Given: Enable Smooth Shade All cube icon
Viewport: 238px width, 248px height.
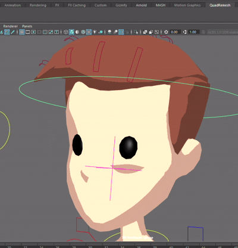Looking at the screenshot, I should click(71, 32).
